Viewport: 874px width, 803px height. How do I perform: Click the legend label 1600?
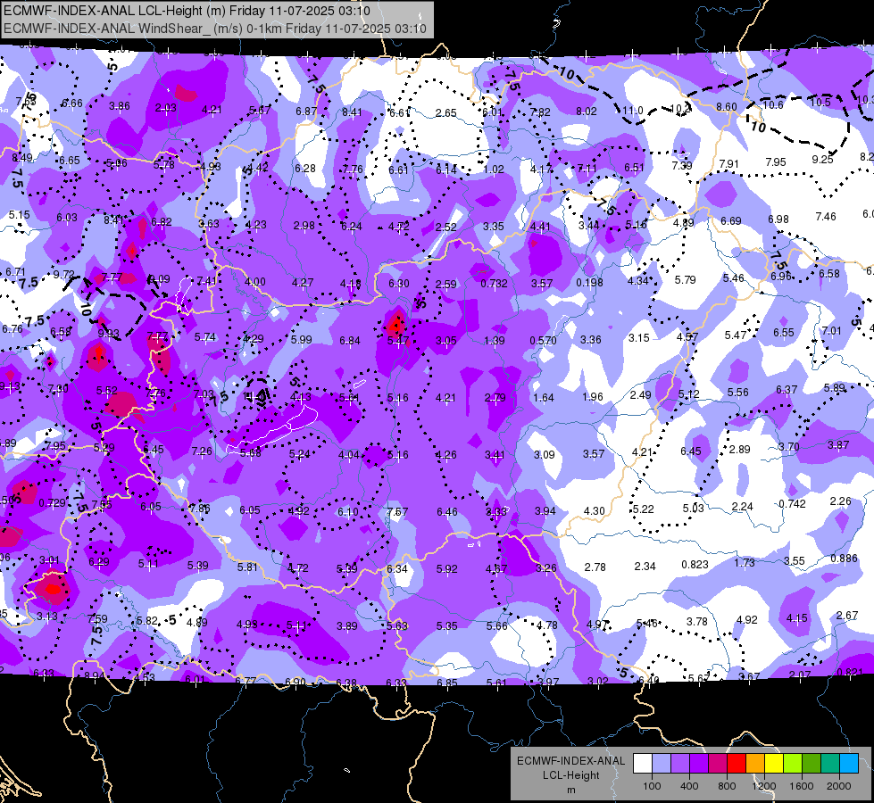[802, 786]
